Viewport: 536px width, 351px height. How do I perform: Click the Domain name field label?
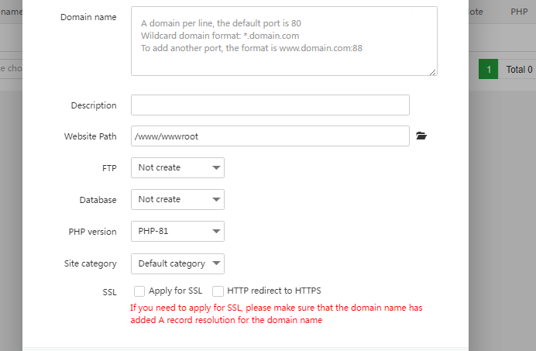click(x=88, y=17)
